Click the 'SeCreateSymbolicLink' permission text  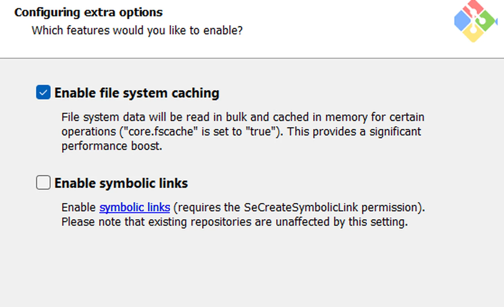click(301, 208)
